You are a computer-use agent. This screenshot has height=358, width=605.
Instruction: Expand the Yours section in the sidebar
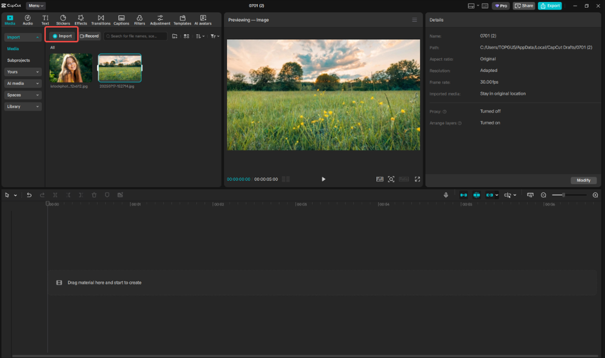point(22,72)
